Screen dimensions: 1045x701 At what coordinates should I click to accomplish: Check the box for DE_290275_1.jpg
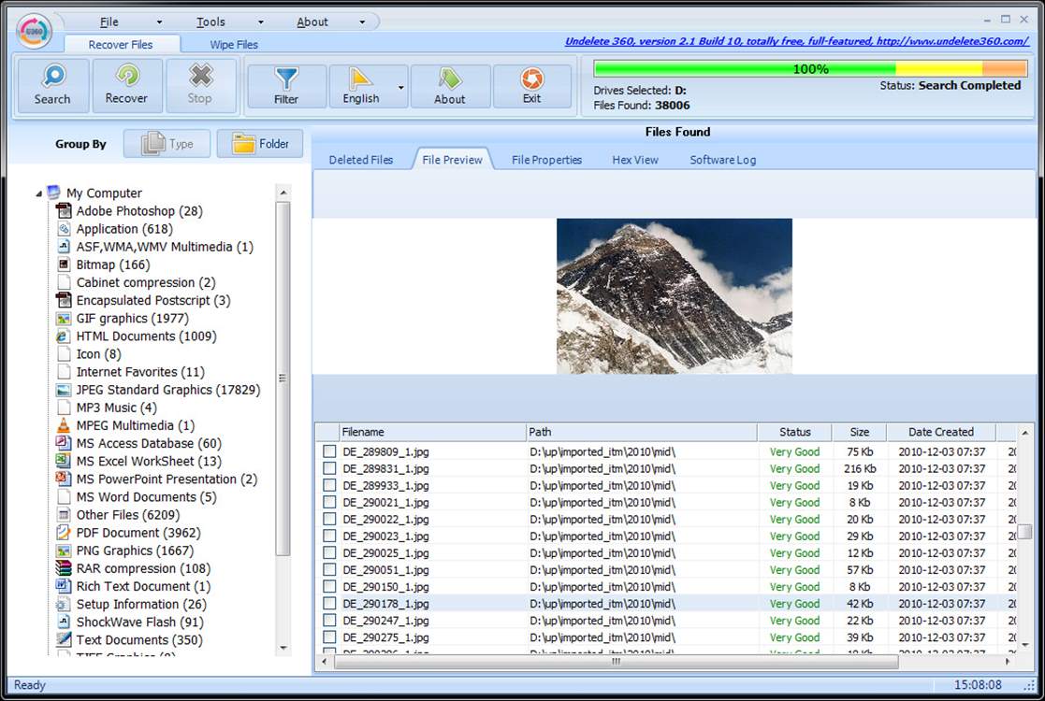click(329, 637)
